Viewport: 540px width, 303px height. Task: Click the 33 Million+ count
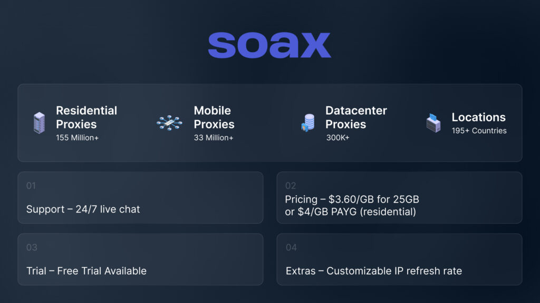(214, 138)
